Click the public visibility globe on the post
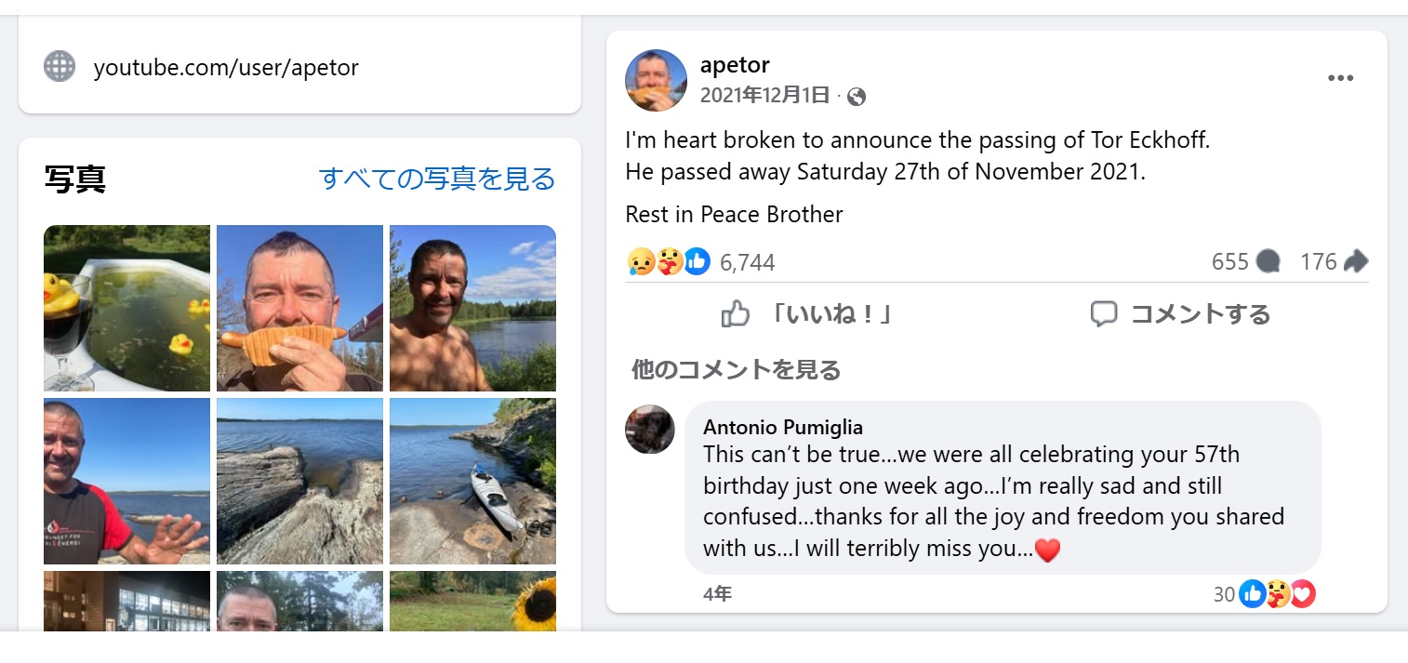Image resolution: width=1408 pixels, height=663 pixels. pos(857,97)
